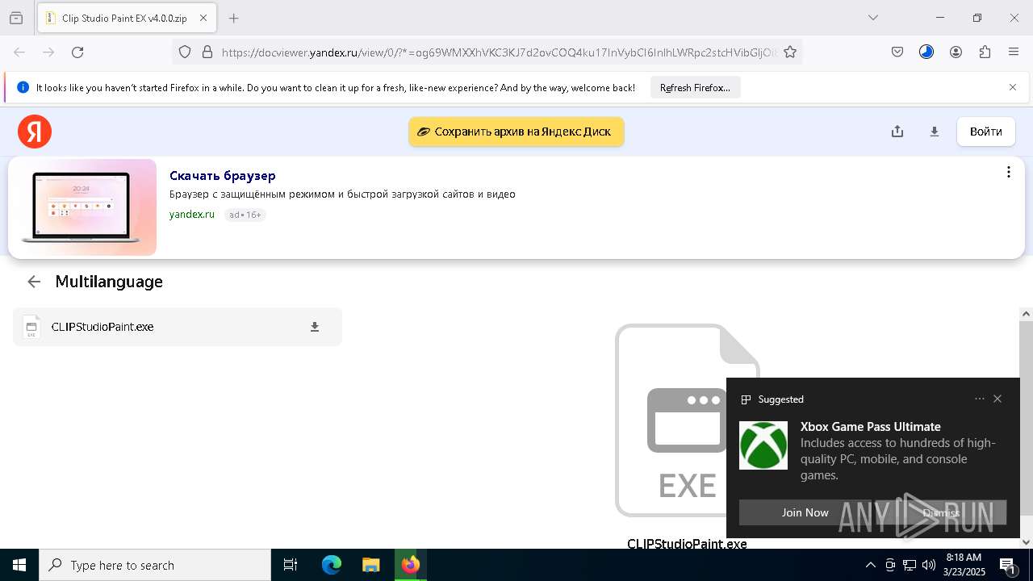Save page to Pocket
The height and width of the screenshot is (581, 1033).
[897, 52]
